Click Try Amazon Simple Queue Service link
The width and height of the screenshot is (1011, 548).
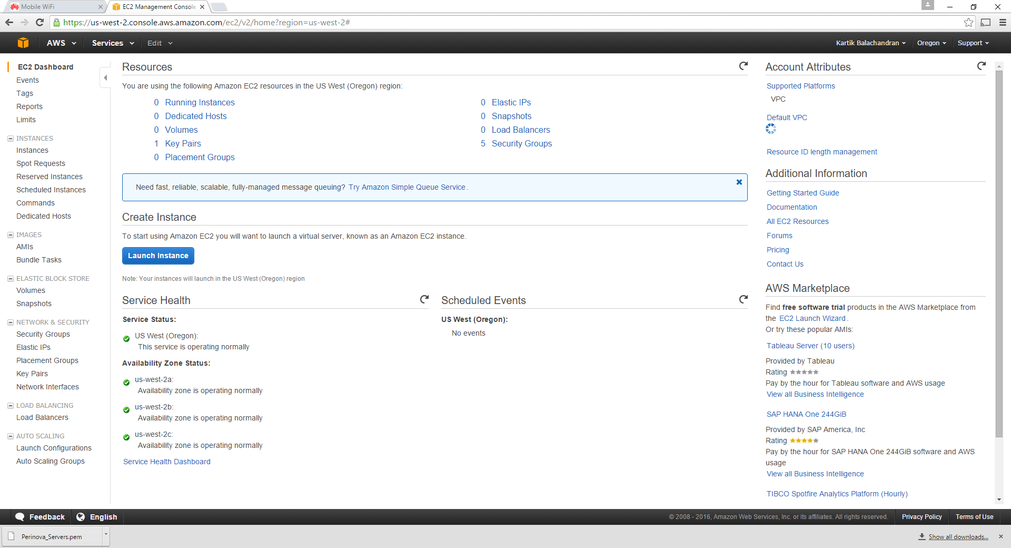407,187
